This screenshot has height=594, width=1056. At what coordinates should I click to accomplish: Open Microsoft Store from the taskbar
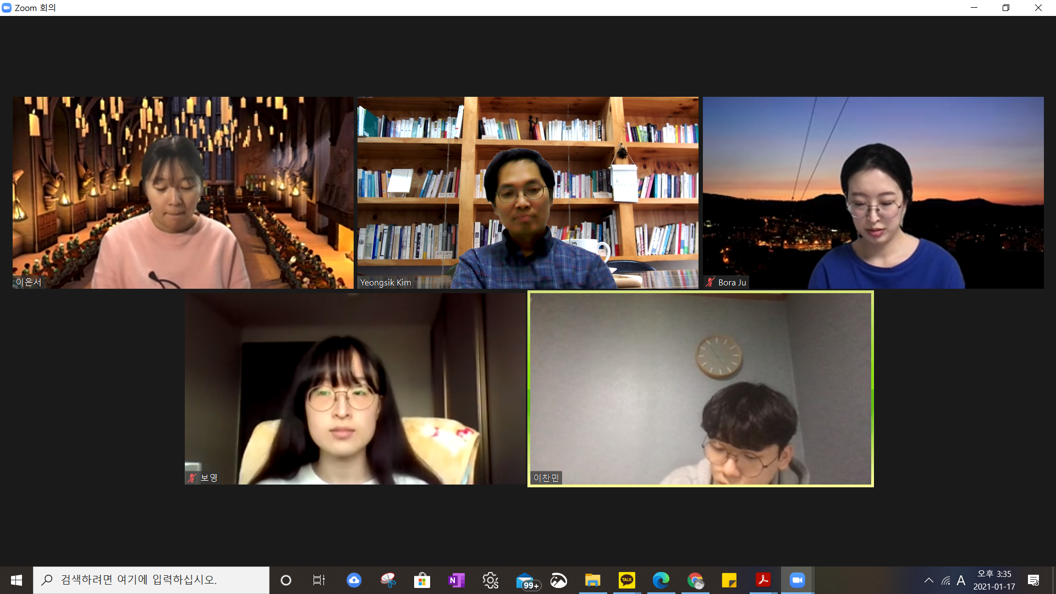click(422, 580)
